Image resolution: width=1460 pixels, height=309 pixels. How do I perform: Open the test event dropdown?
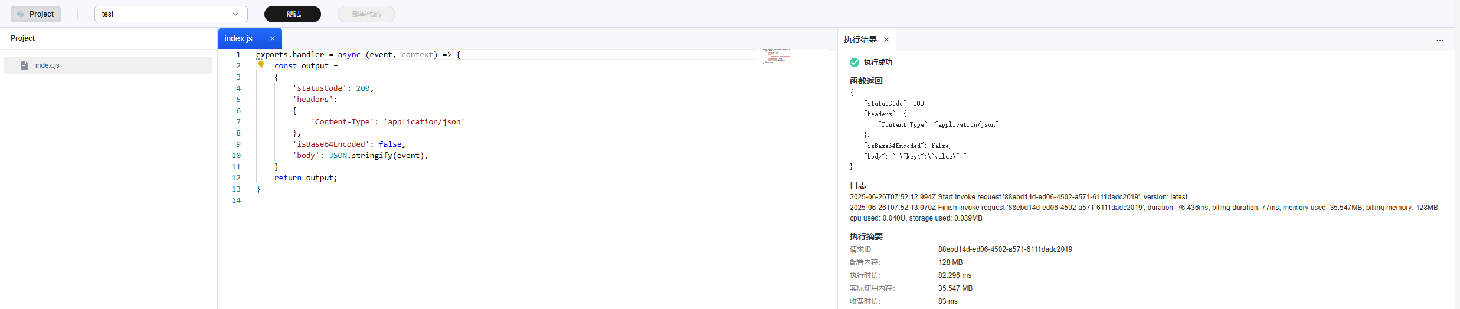(x=171, y=14)
